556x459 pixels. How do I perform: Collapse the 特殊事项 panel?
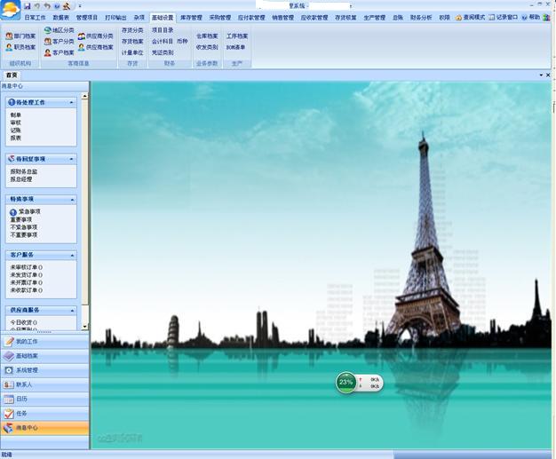(x=72, y=200)
